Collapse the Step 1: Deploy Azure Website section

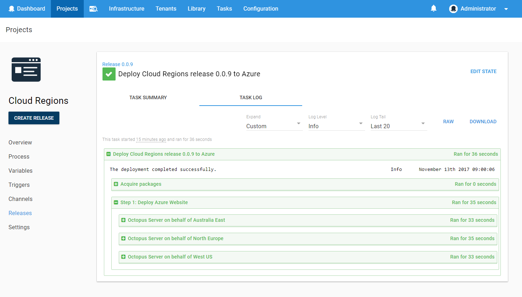116,202
